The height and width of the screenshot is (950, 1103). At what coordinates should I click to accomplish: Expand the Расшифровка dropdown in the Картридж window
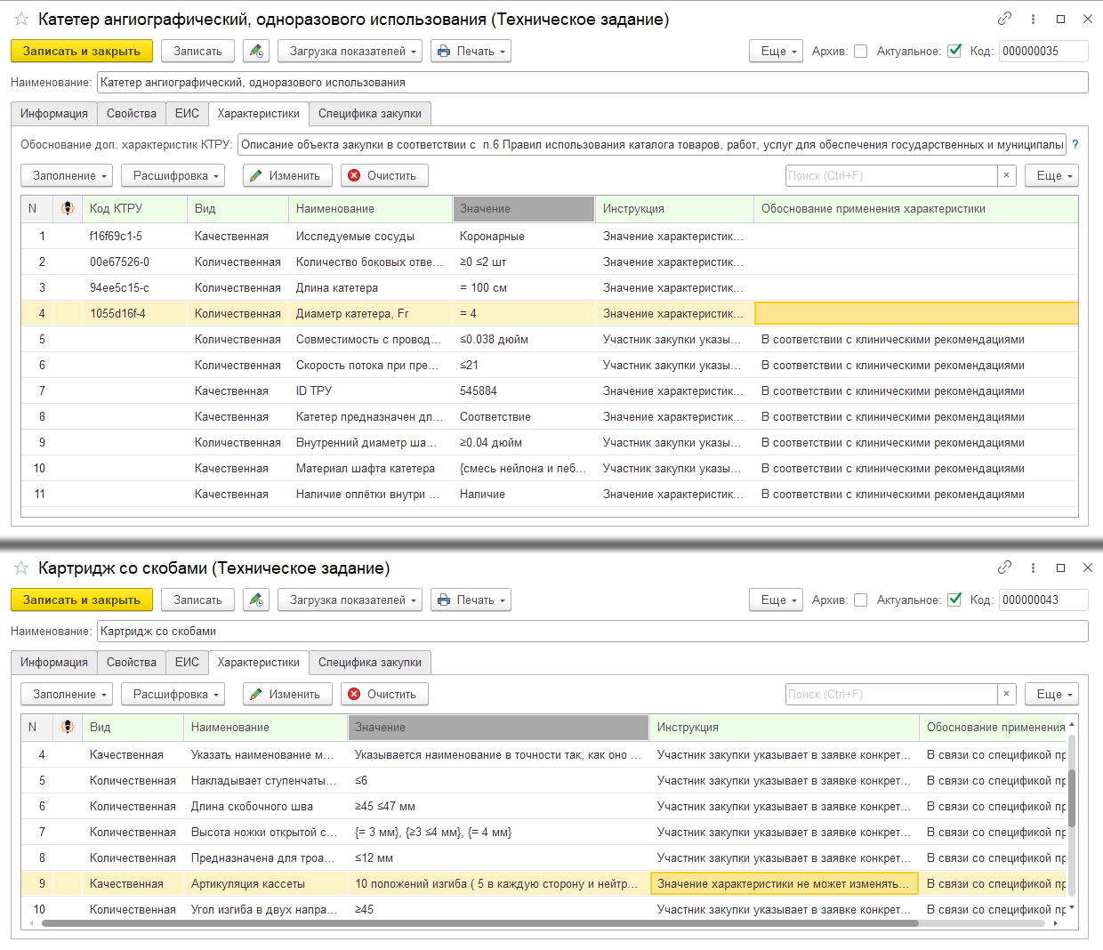coord(173,695)
